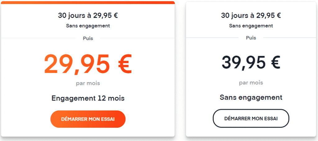The height and width of the screenshot is (141, 318).
Task: Click the Puis divider label in left card
Action: coord(88,38)
